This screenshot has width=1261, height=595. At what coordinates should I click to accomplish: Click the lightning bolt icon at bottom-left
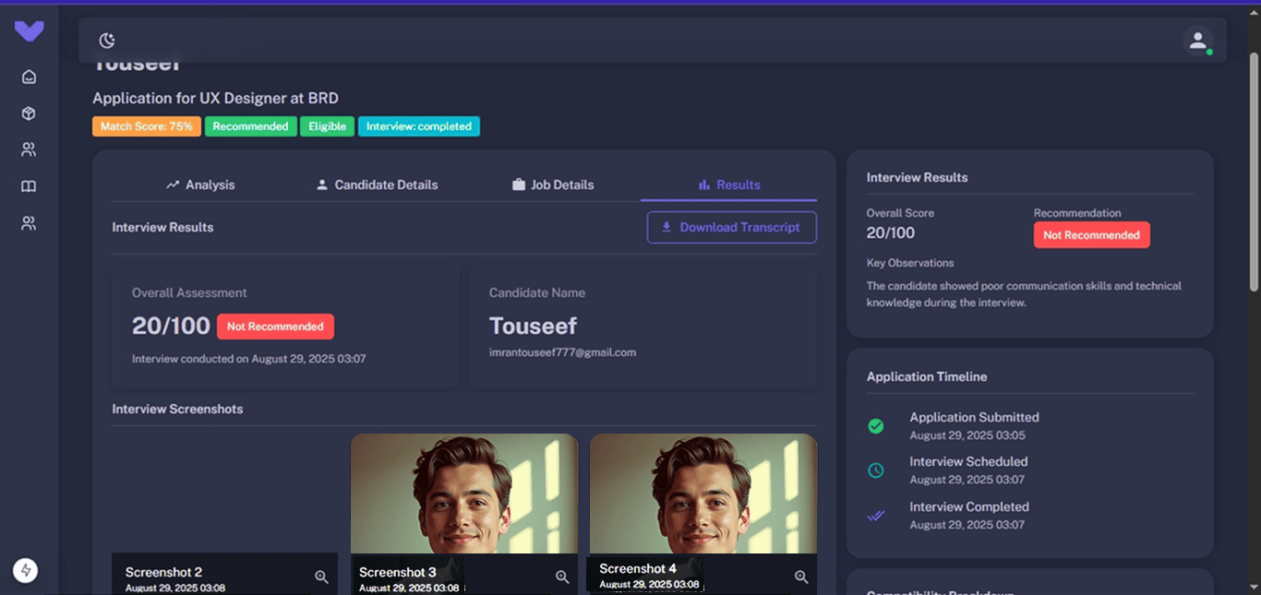[26, 571]
